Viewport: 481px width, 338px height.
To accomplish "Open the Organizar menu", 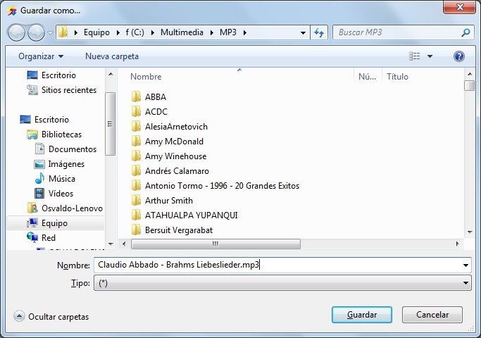I will pos(41,56).
